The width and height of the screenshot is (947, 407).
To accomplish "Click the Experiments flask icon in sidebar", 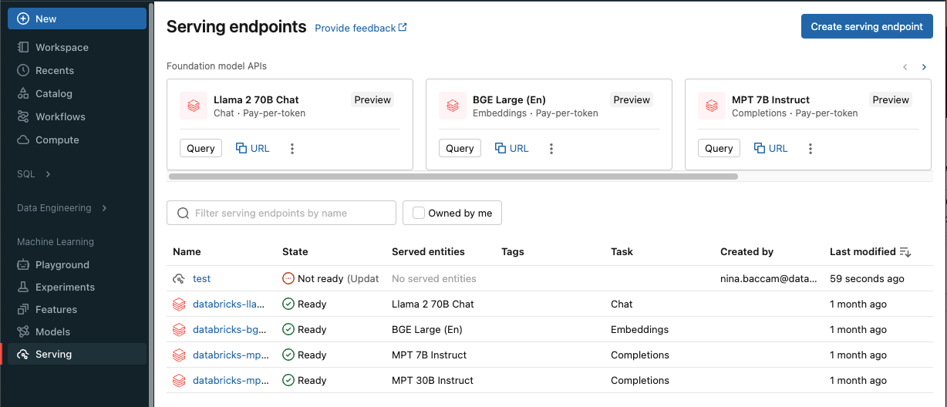I will (23, 288).
